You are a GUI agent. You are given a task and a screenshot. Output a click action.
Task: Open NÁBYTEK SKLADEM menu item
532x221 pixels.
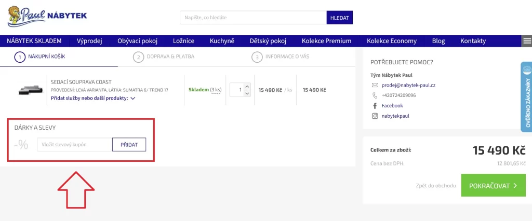[x=34, y=41]
